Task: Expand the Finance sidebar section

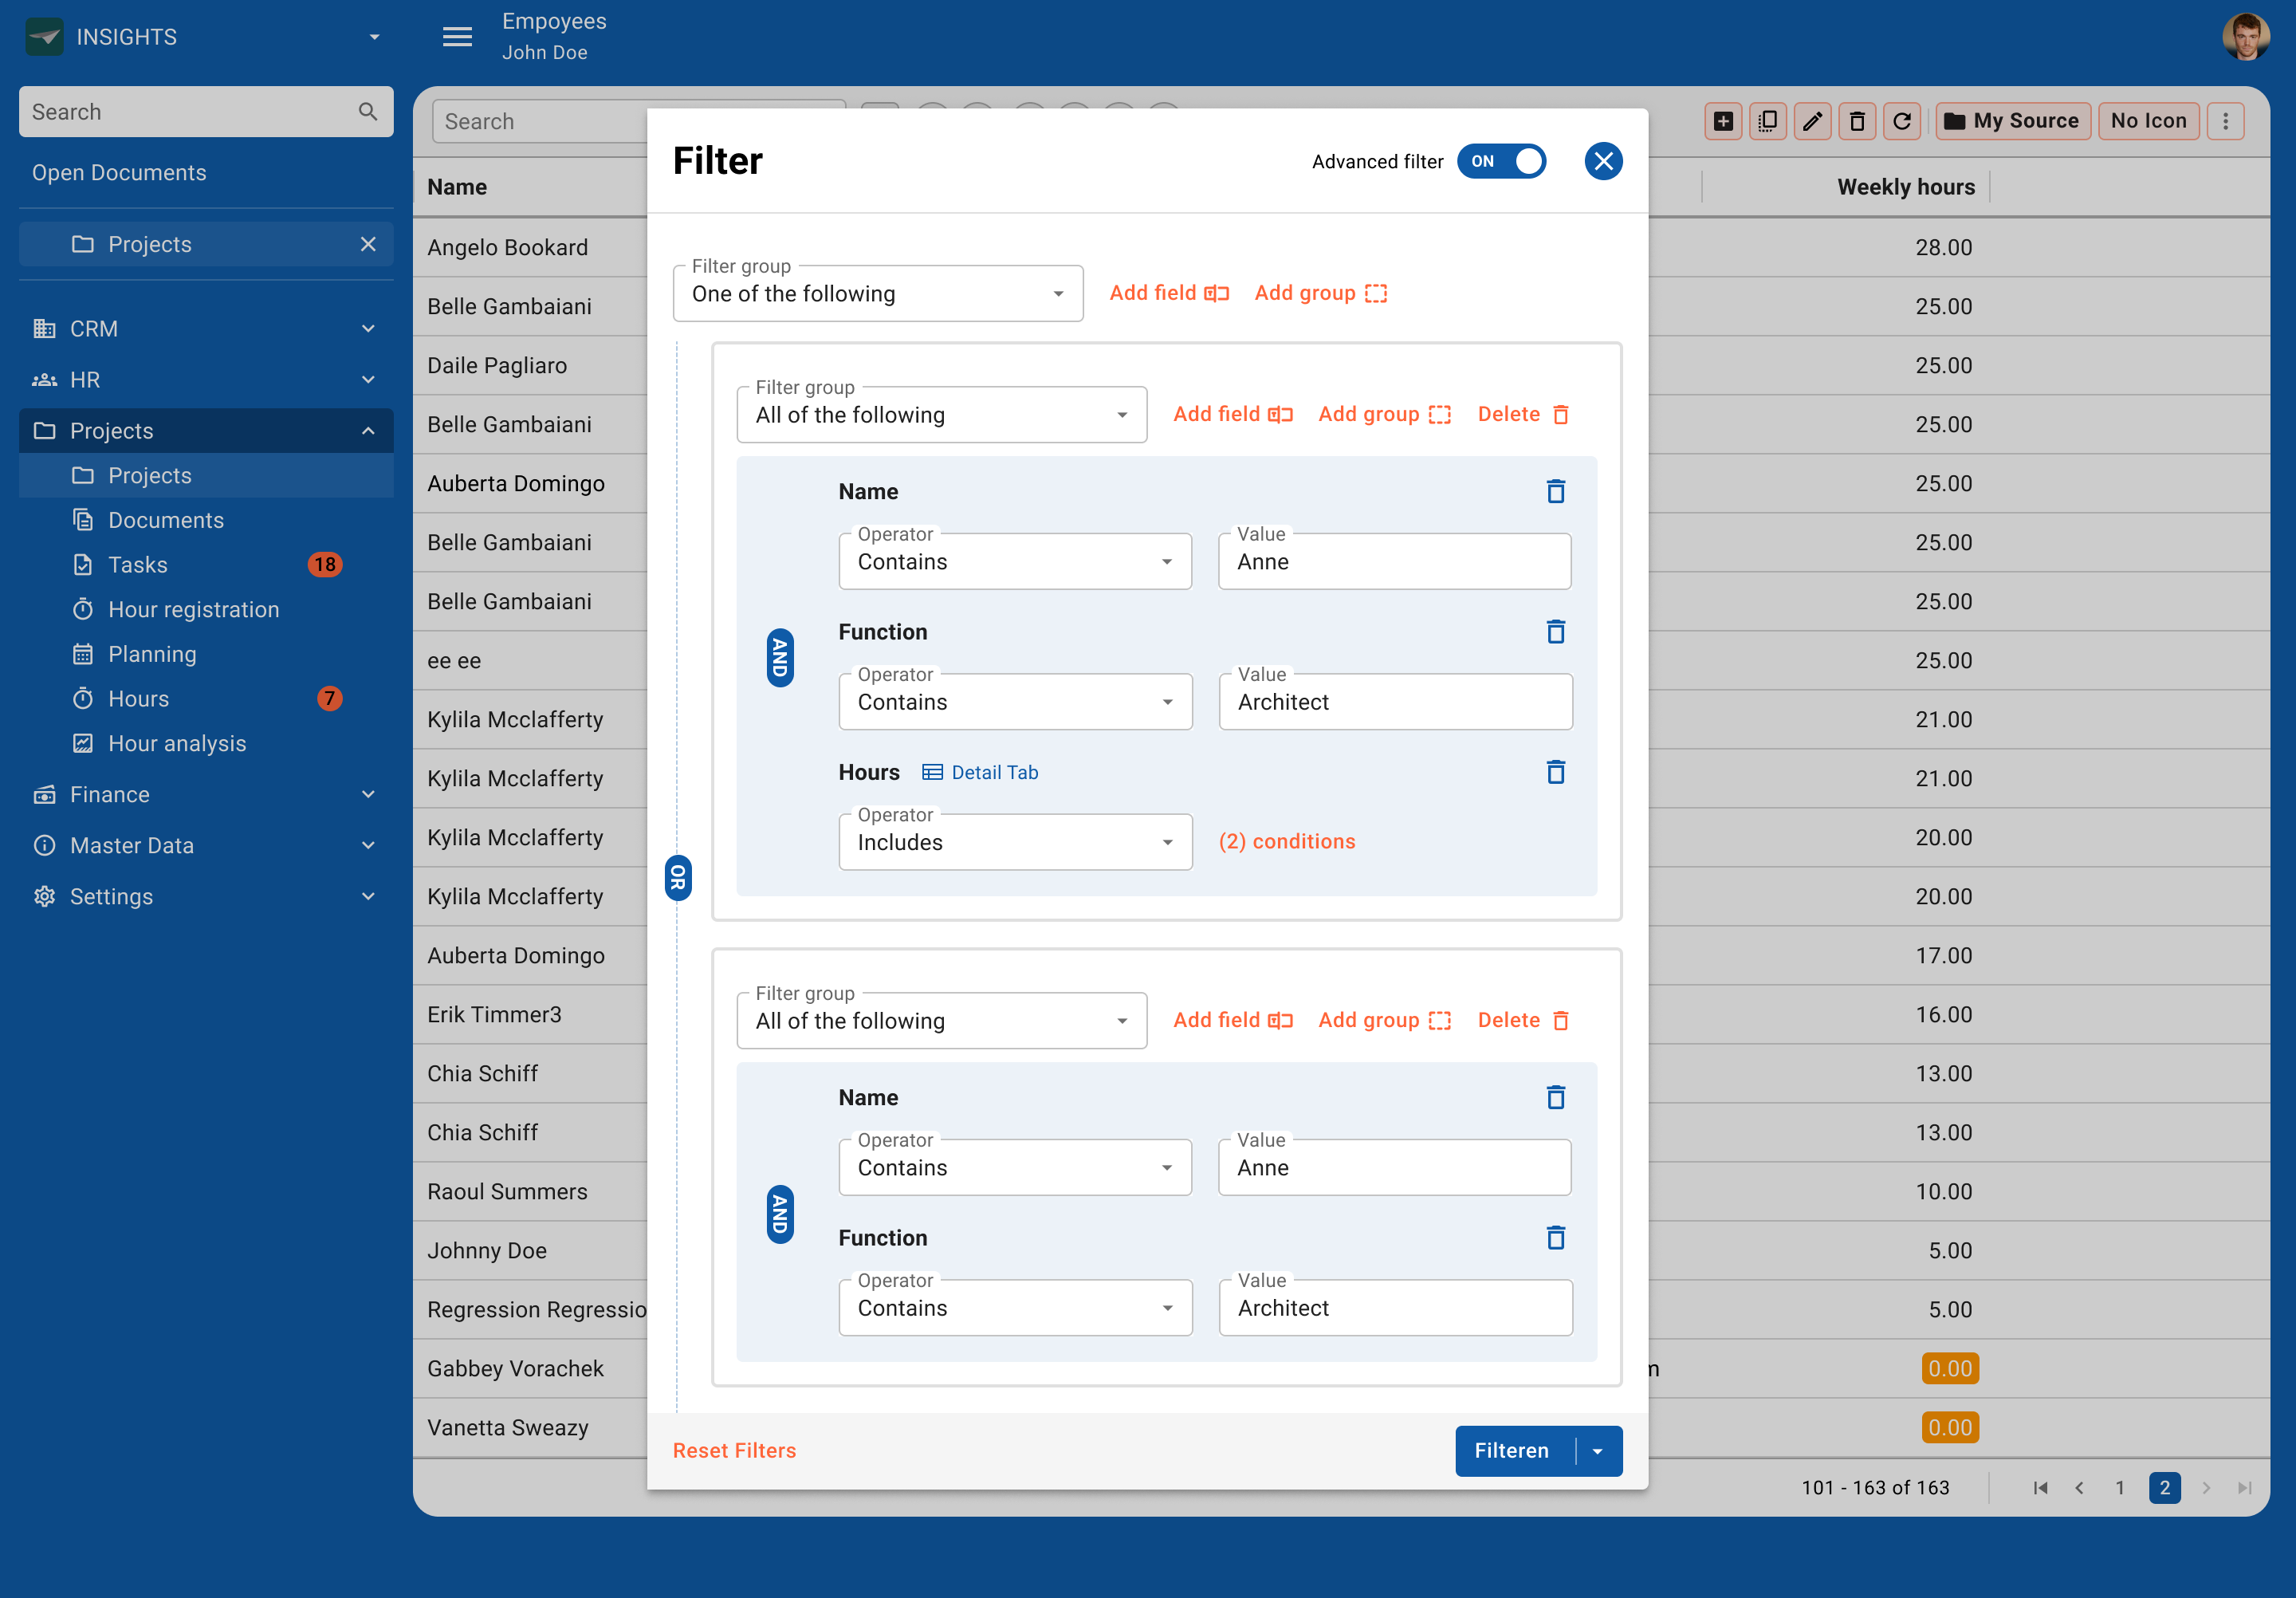Action: point(206,794)
